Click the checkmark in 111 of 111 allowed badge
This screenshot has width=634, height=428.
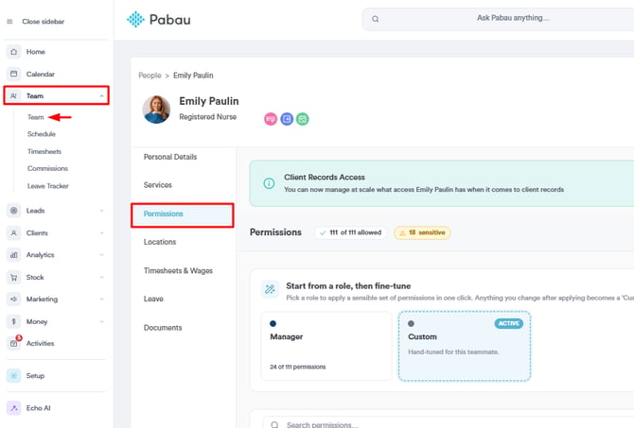[x=323, y=233]
